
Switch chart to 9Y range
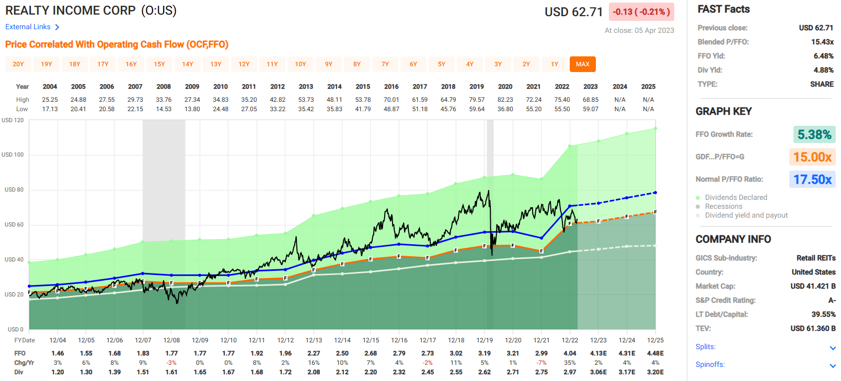(x=329, y=64)
